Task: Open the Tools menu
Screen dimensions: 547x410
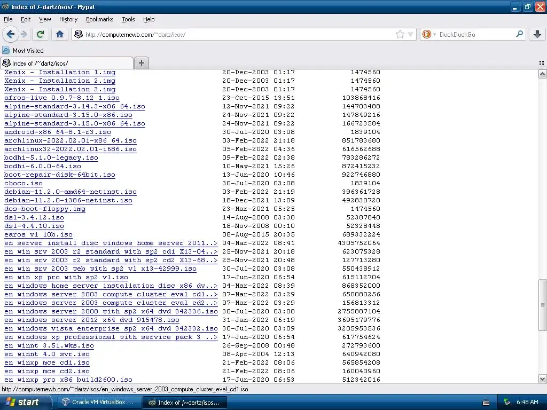Action: (128, 20)
